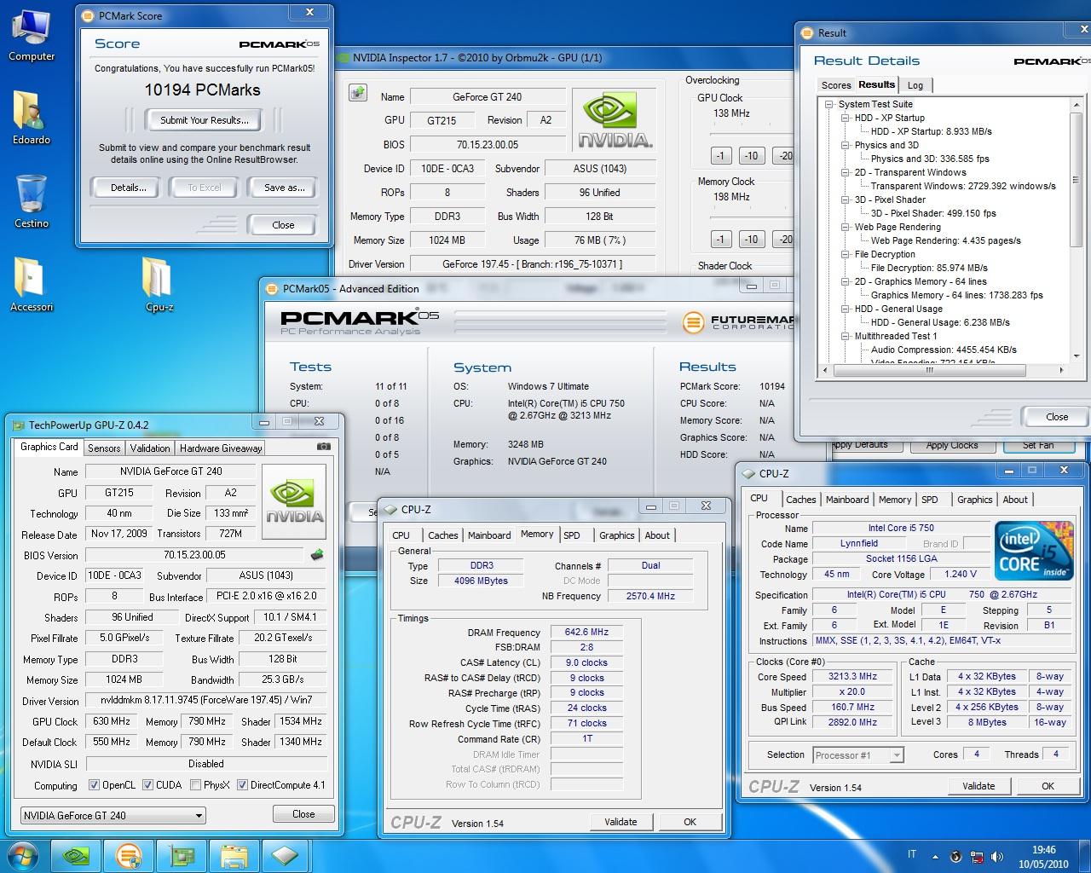1091x873 pixels.
Task: Click the Memory Clock -1 button
Action: (x=720, y=240)
